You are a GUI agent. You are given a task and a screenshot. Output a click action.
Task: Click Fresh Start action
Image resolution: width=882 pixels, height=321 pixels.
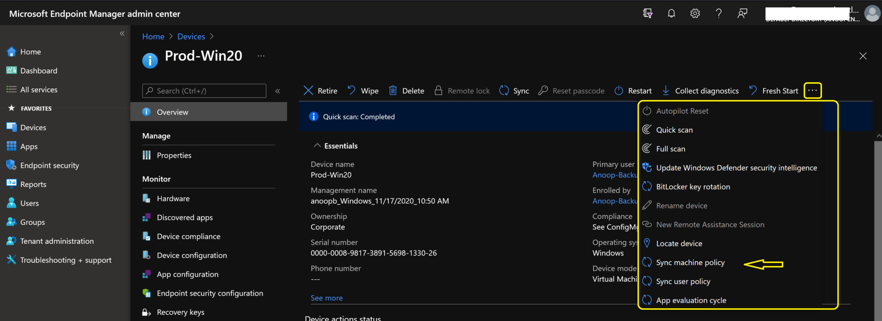pyautogui.click(x=773, y=91)
